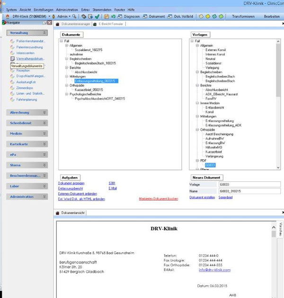Click Externes Dokument anbinden
The image size is (284, 298).
pyautogui.click(x=78, y=194)
